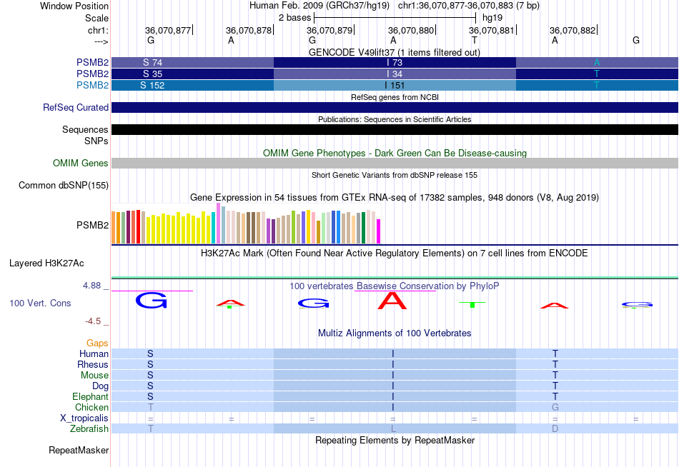
Task: Click the X_tropicalis species label
Action: click(x=84, y=418)
